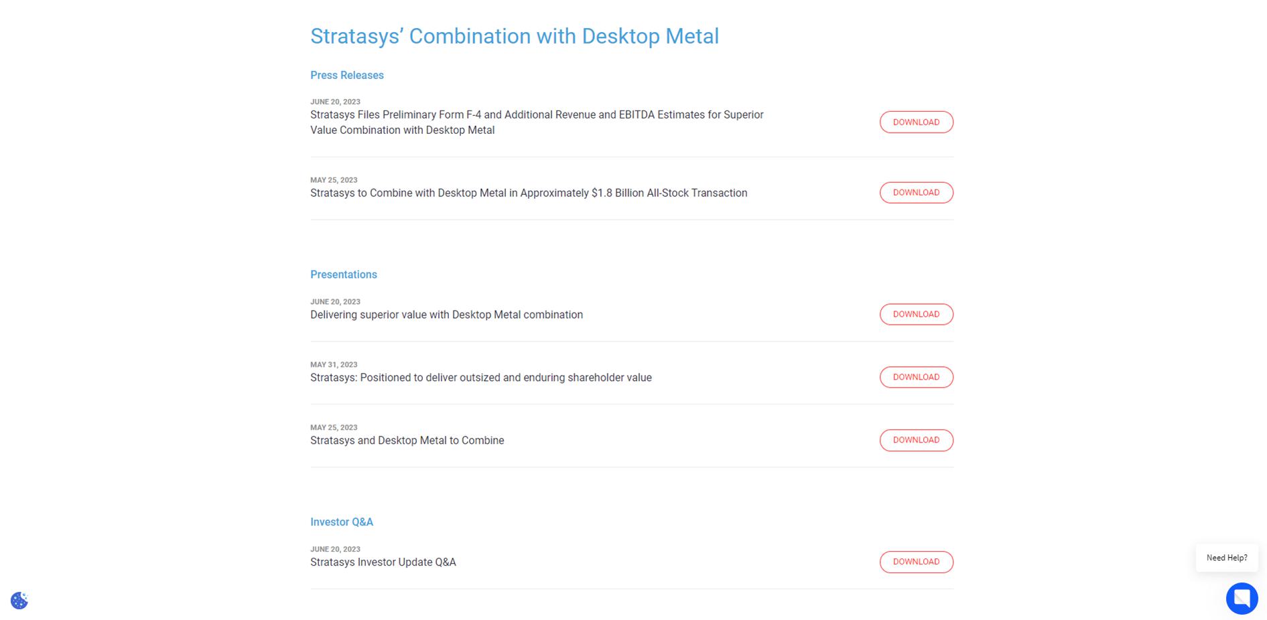Download Delivering superior value presentation

click(916, 314)
